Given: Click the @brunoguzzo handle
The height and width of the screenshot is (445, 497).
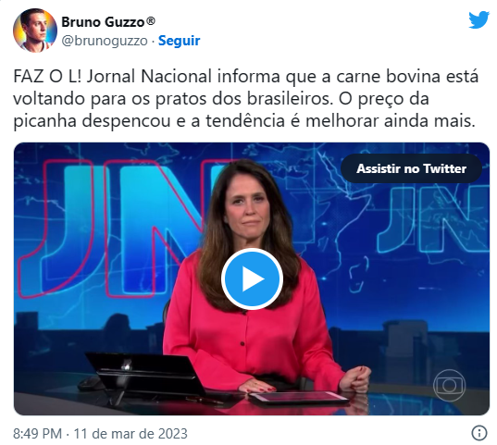Looking at the screenshot, I should 105,41.
